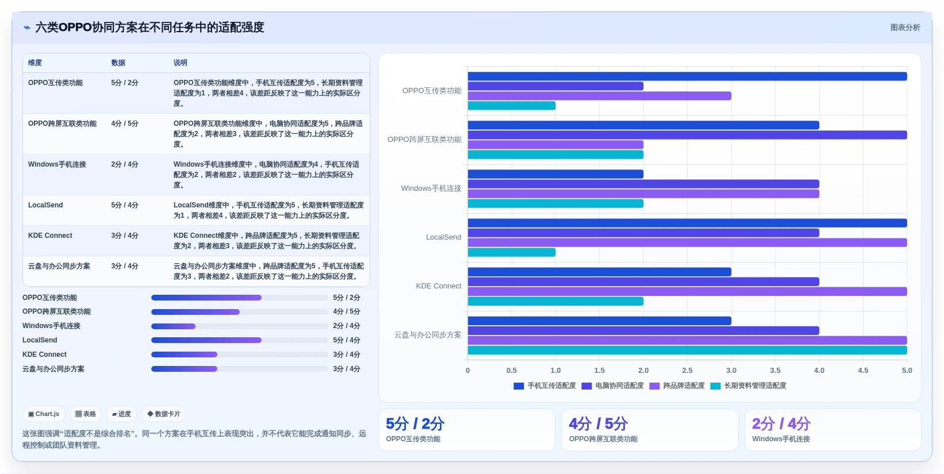The width and height of the screenshot is (944, 474).
Task: Click the 2.5 x-axis tick label
Action: 687,371
